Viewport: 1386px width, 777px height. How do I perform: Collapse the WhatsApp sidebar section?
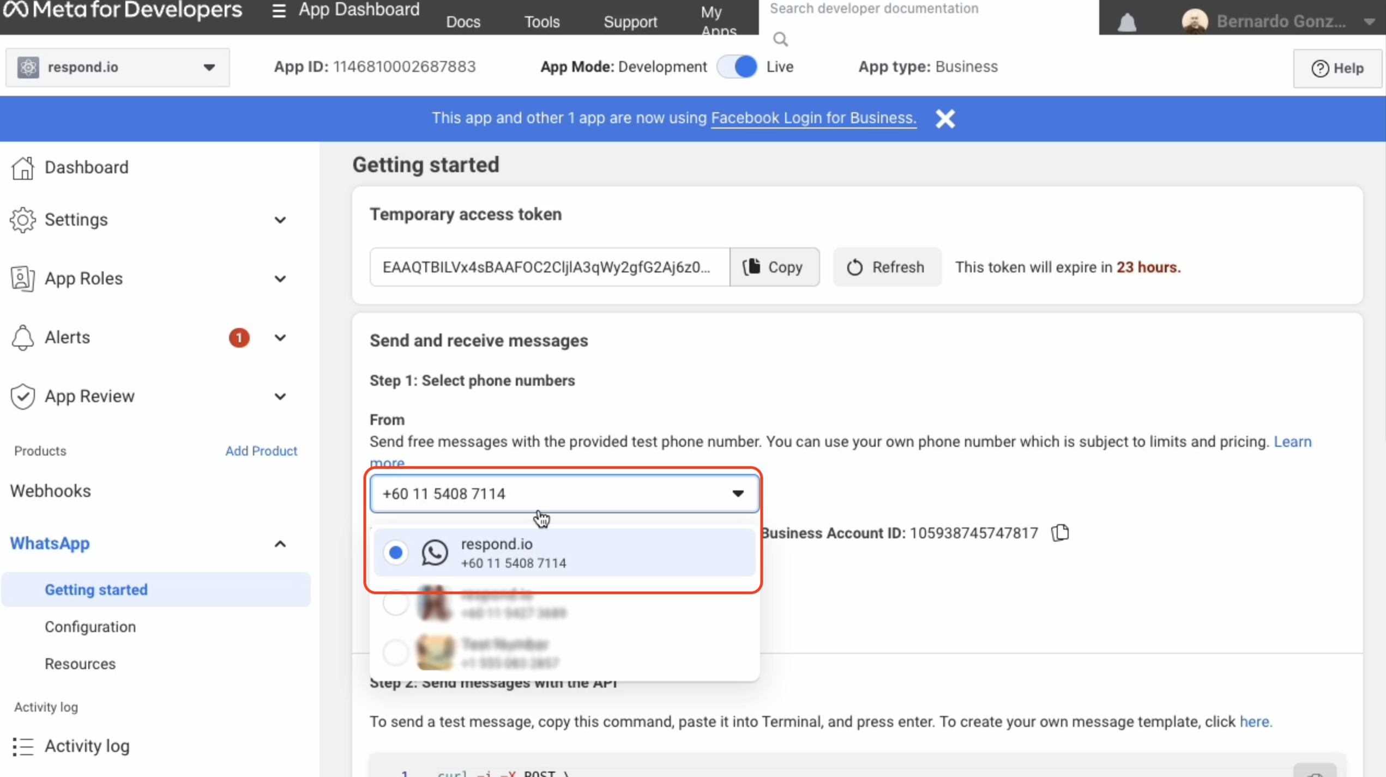coord(280,543)
